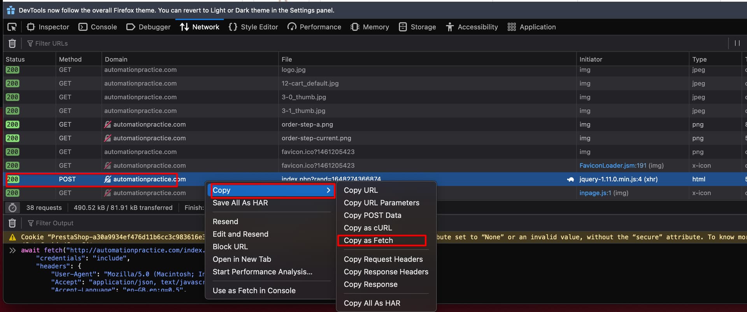This screenshot has width=747, height=312.
Task: Select Resend from the context menu
Action: 225,222
